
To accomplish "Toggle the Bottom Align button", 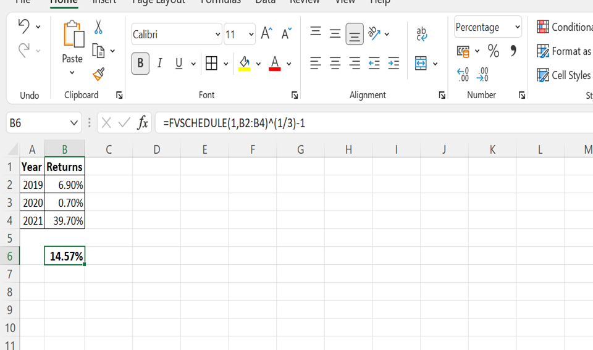I will click(x=355, y=34).
